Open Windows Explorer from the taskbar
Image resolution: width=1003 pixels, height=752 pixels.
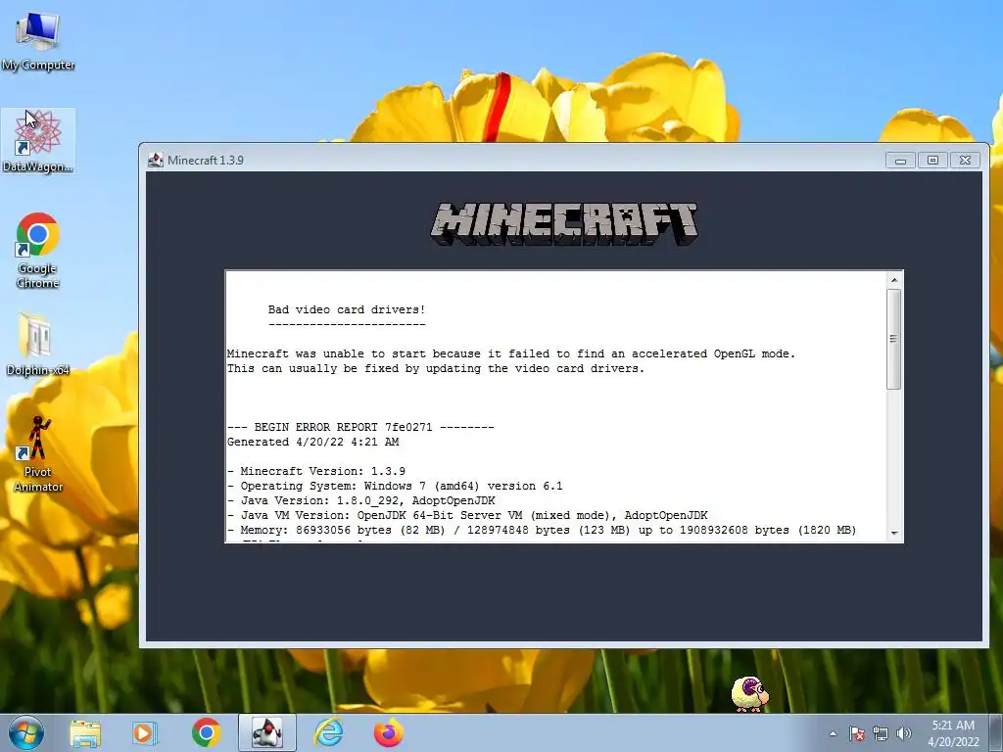click(85, 732)
